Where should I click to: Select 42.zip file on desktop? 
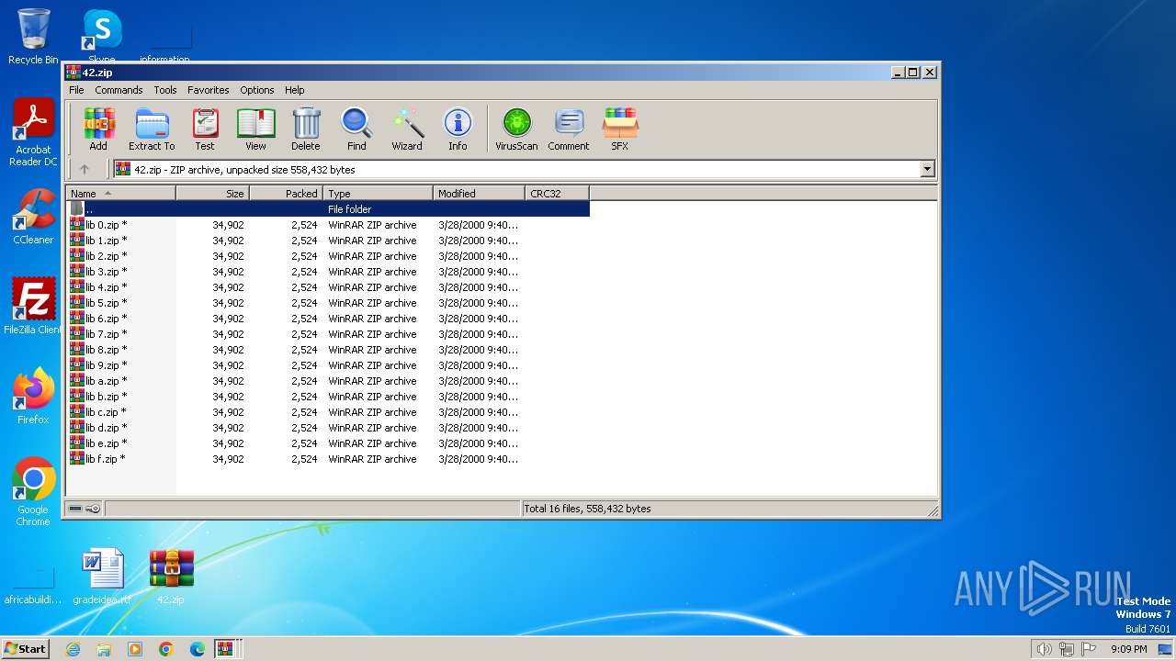tap(171, 577)
